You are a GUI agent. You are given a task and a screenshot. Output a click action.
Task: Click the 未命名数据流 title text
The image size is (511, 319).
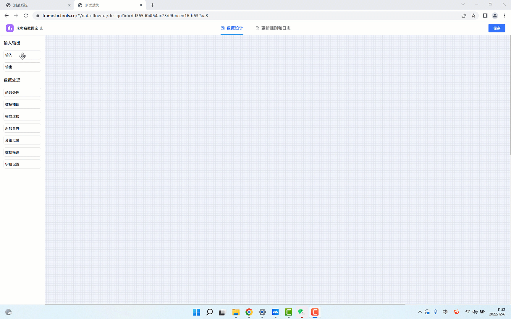pyautogui.click(x=27, y=28)
